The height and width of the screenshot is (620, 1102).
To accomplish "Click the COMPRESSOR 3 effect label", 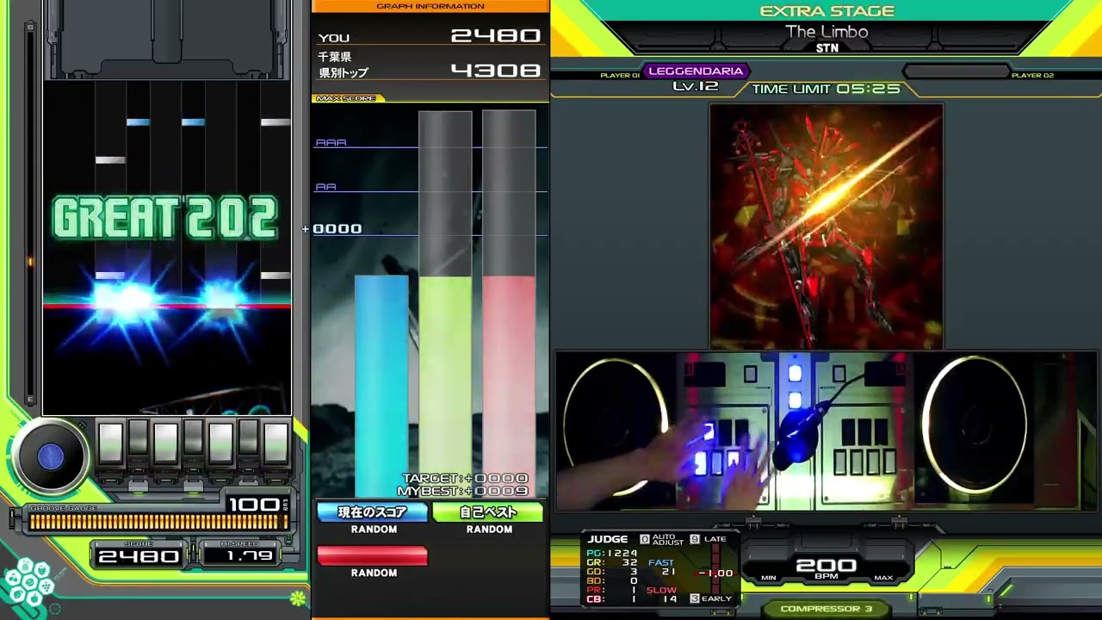I will (x=826, y=609).
